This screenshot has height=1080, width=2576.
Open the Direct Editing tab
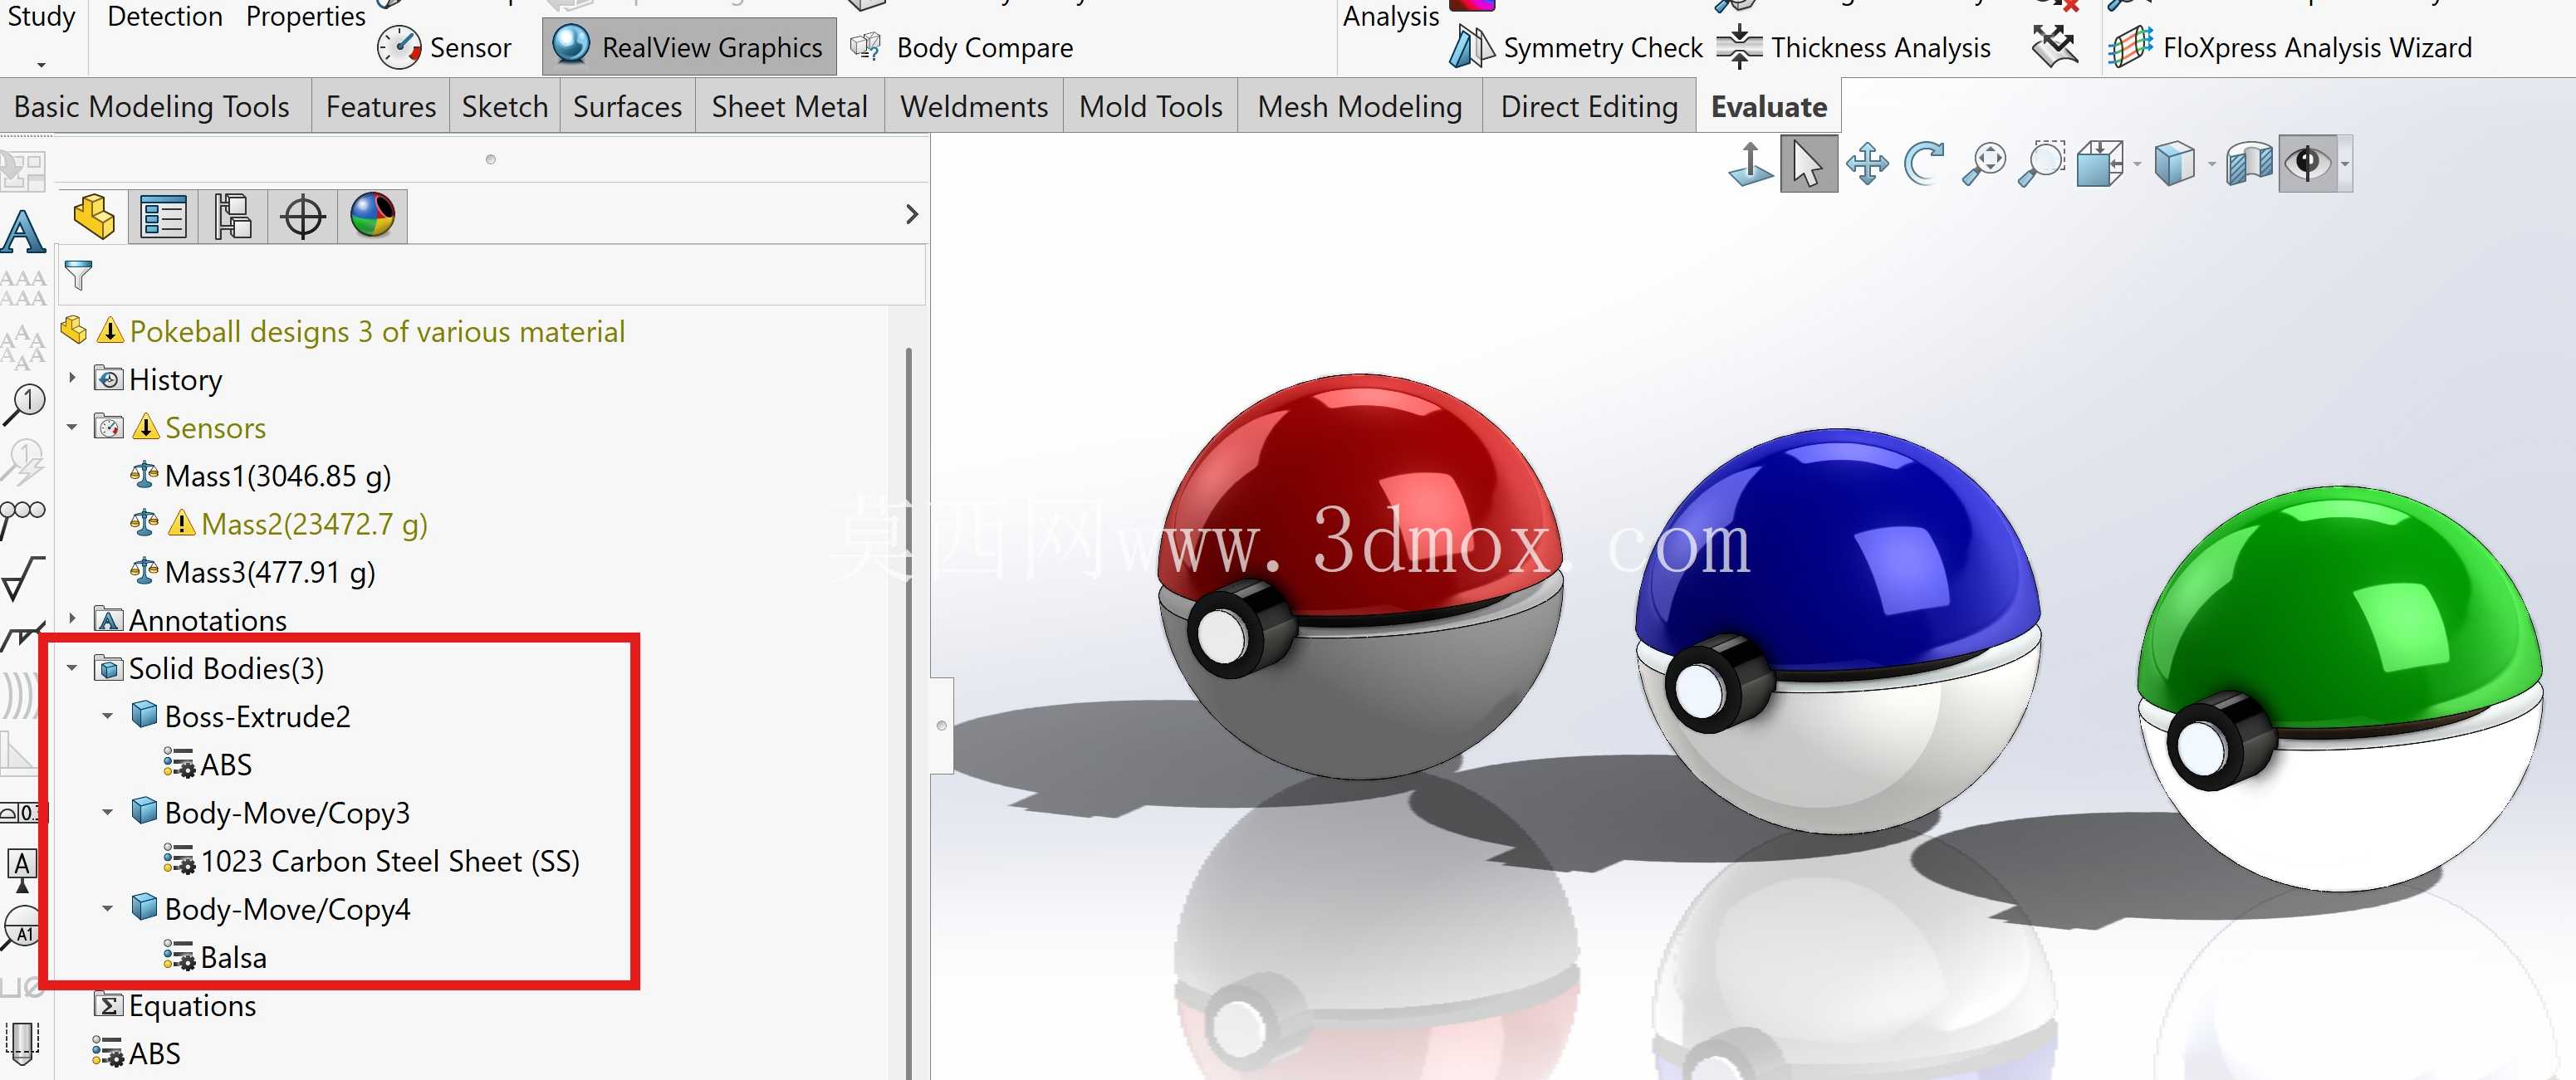coord(1589,106)
